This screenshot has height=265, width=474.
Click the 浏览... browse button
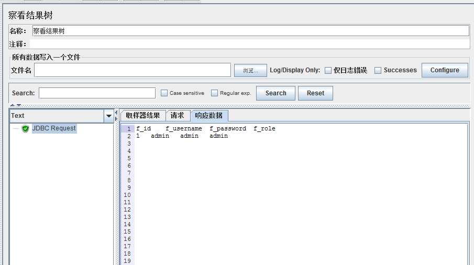(250, 70)
